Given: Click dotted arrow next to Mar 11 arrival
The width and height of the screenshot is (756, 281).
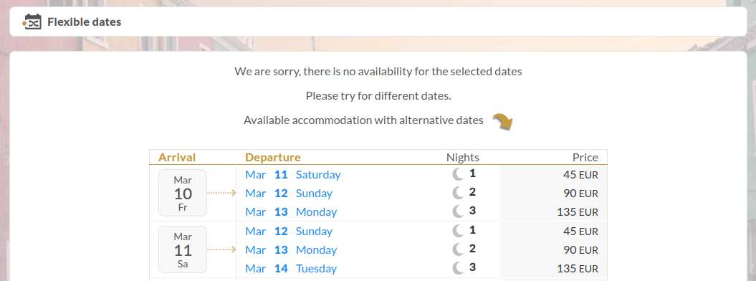Looking at the screenshot, I should [221, 249].
